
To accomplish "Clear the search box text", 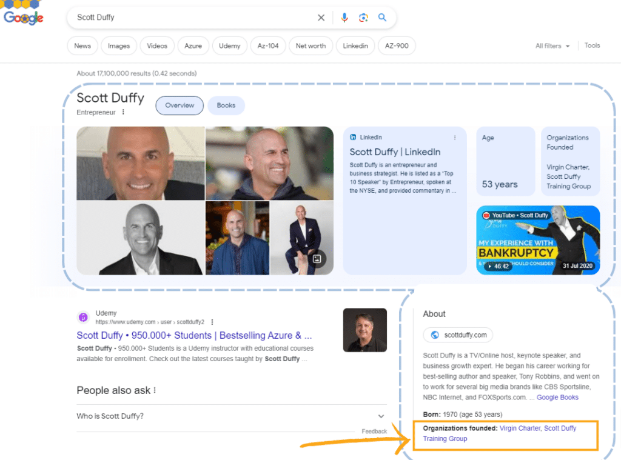I will (321, 18).
